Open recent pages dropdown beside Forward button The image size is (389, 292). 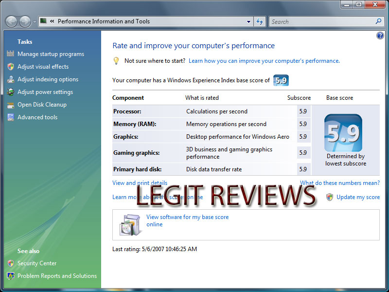point(35,22)
